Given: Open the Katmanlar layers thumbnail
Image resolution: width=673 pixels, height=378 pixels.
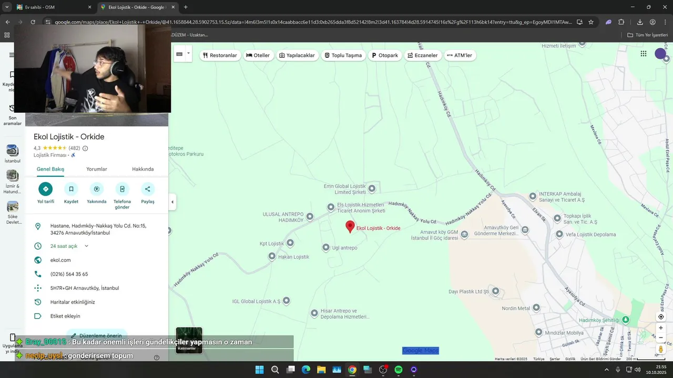Looking at the screenshot, I should (x=189, y=340).
